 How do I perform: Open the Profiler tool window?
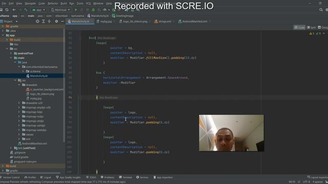(x=30, y=177)
